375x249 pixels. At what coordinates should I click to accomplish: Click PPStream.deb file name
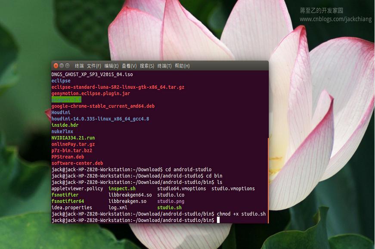pos(68,157)
